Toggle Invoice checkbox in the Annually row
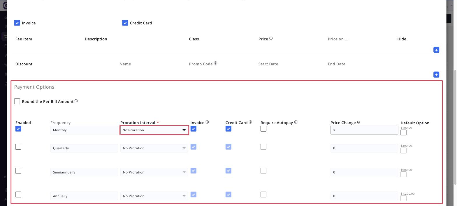 pyautogui.click(x=194, y=194)
